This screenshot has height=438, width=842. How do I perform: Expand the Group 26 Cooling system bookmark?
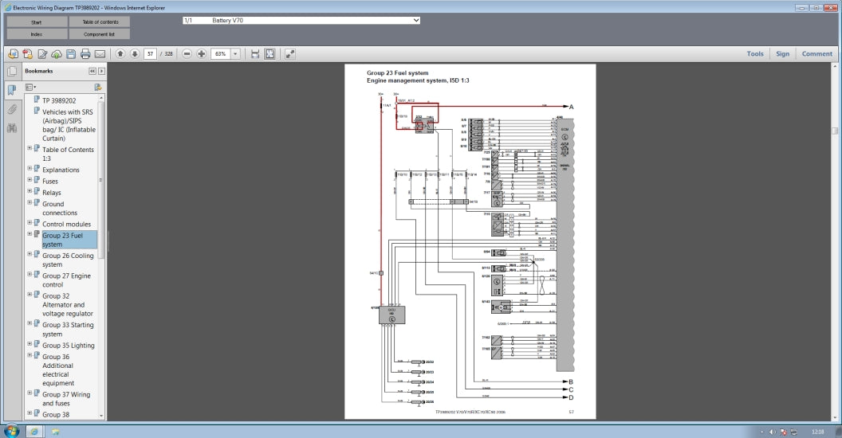[x=30, y=255]
